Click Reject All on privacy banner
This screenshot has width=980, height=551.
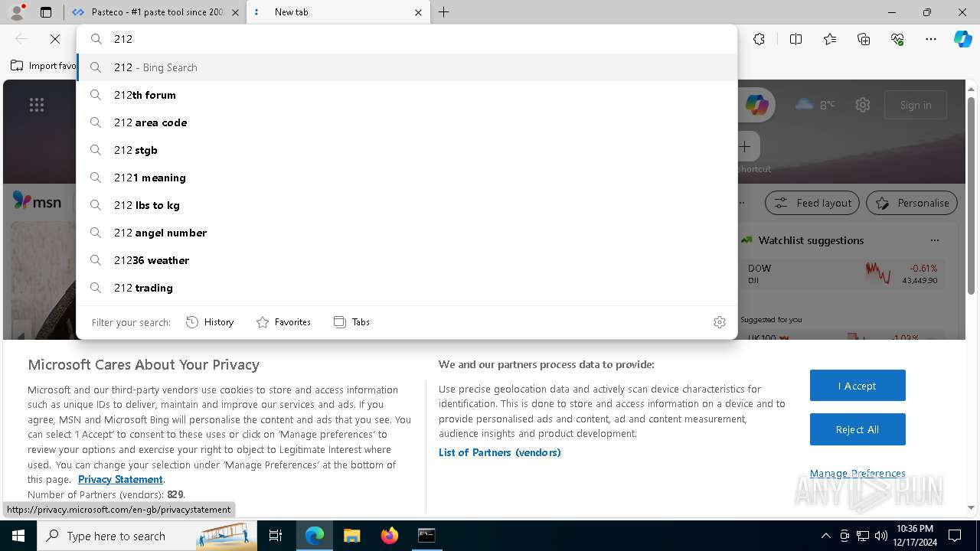pyautogui.click(x=857, y=429)
